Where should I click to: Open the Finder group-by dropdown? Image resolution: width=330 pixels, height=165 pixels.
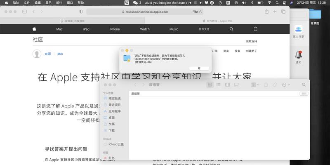[255, 85]
